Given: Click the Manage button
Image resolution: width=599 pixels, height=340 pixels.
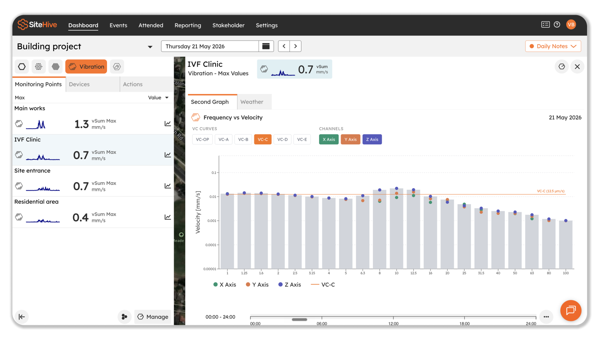Looking at the screenshot, I should coord(153,317).
